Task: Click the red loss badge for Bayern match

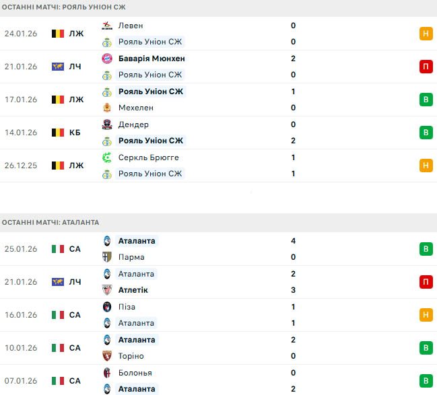Action: pos(426,67)
